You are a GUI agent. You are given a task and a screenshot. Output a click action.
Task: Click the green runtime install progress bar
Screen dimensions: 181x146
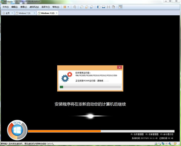90,87
